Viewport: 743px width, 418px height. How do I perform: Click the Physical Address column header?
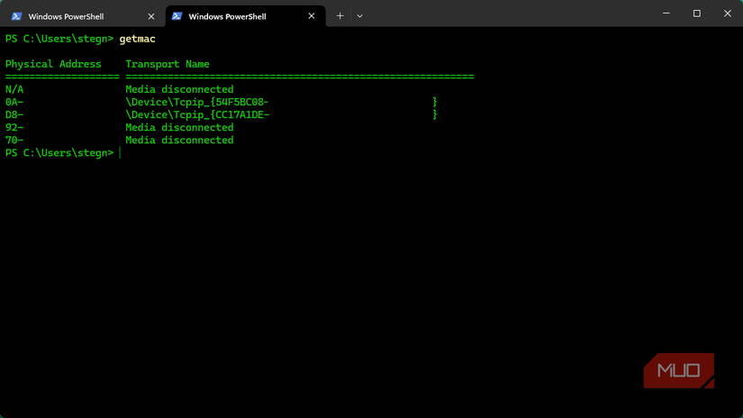pyautogui.click(x=53, y=64)
